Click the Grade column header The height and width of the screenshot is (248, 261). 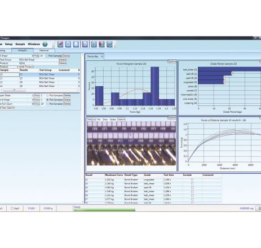point(147,175)
